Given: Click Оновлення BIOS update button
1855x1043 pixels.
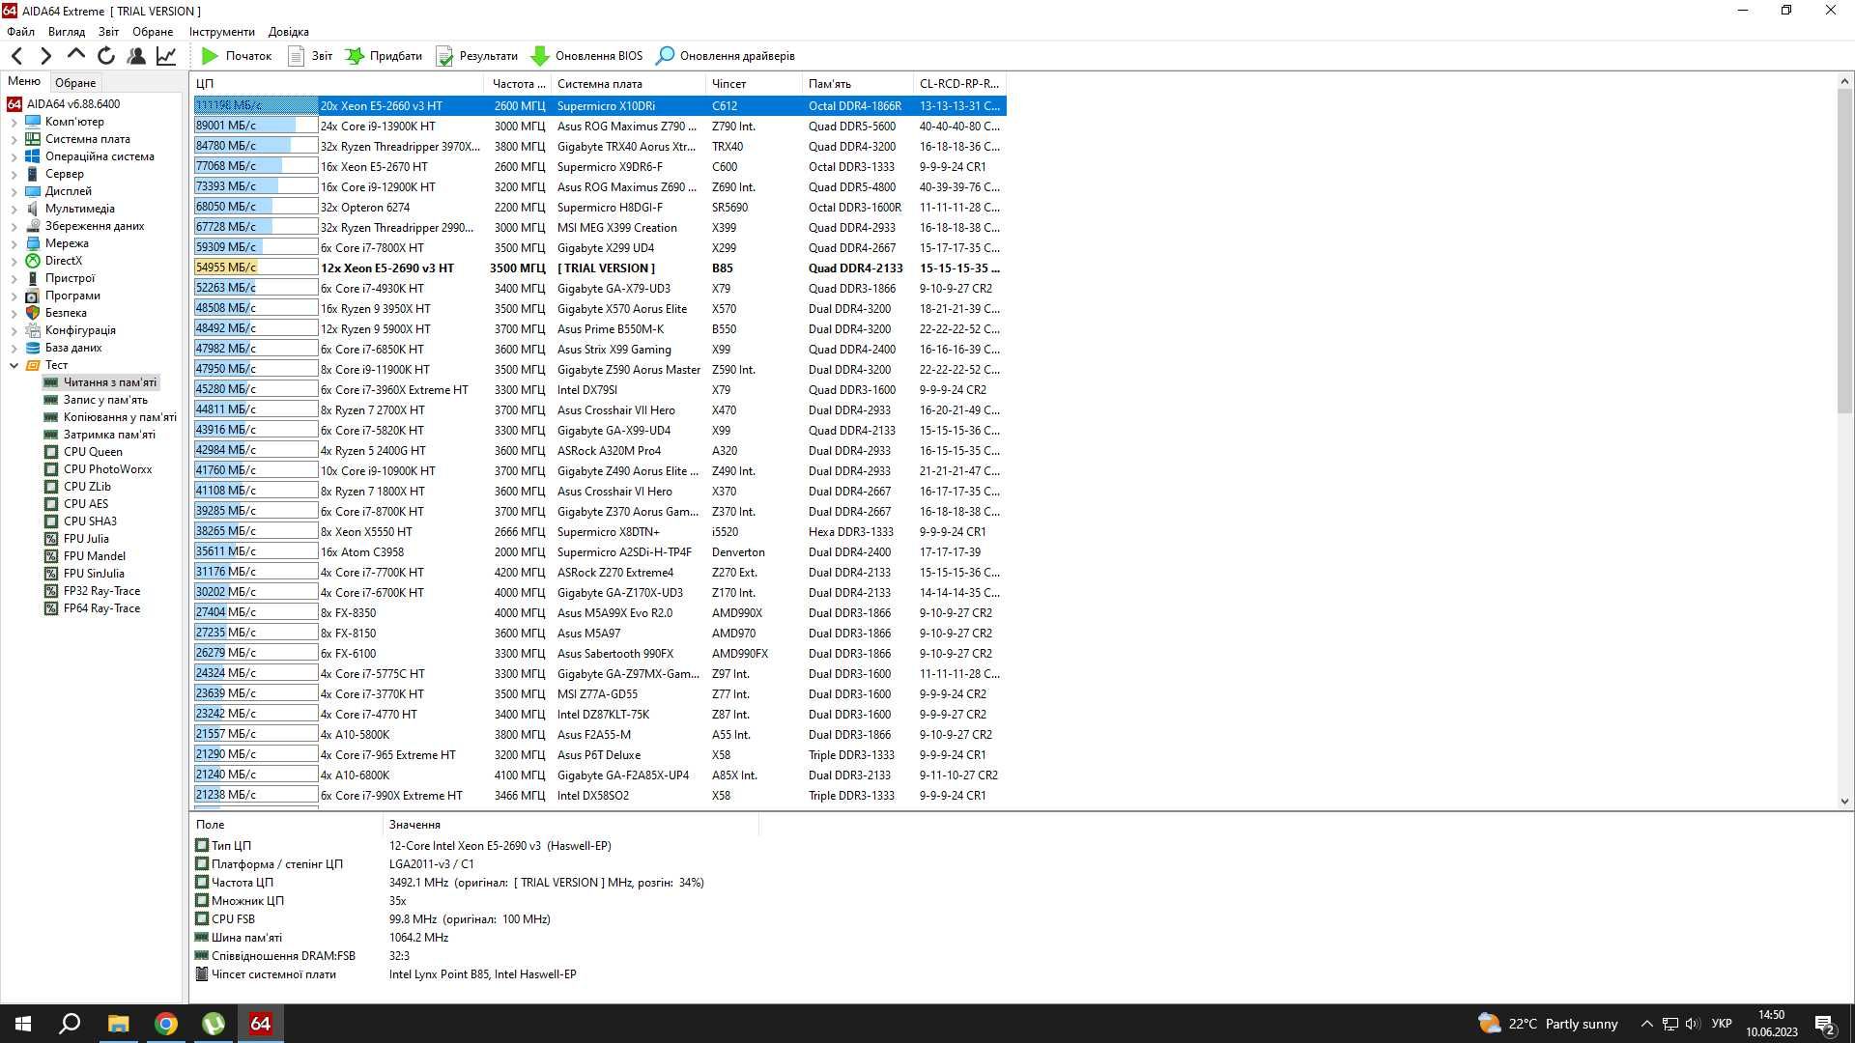Looking at the screenshot, I should click(586, 56).
